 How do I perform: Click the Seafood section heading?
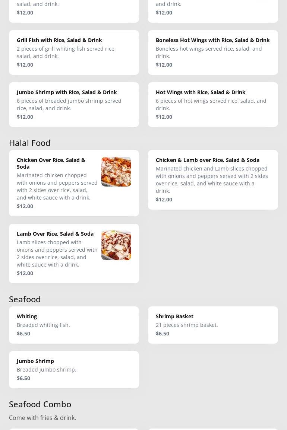point(25,299)
